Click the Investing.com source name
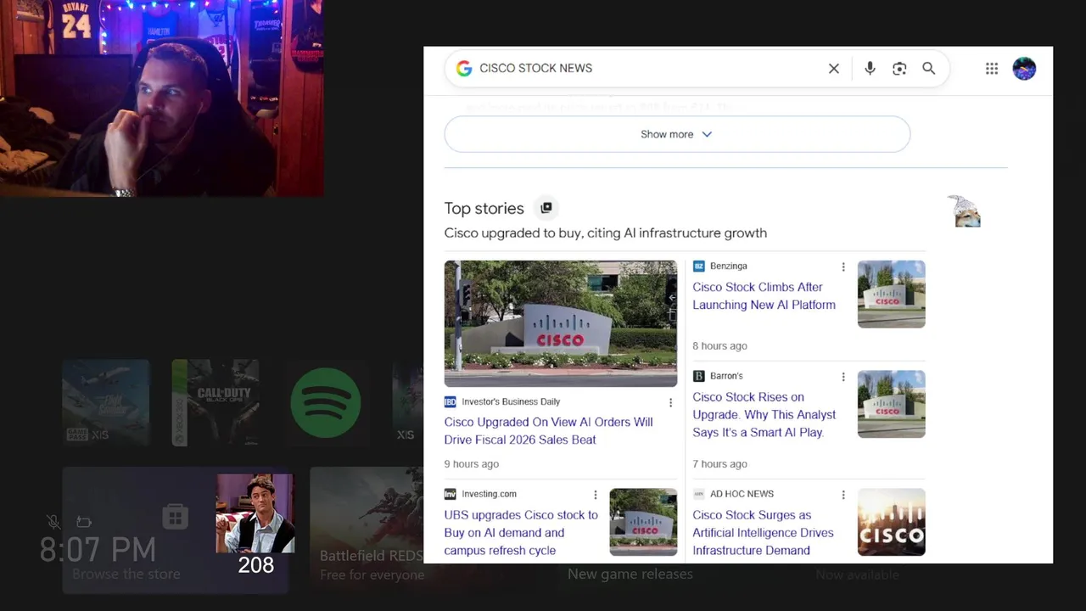The width and height of the screenshot is (1086, 611). pyautogui.click(x=489, y=494)
